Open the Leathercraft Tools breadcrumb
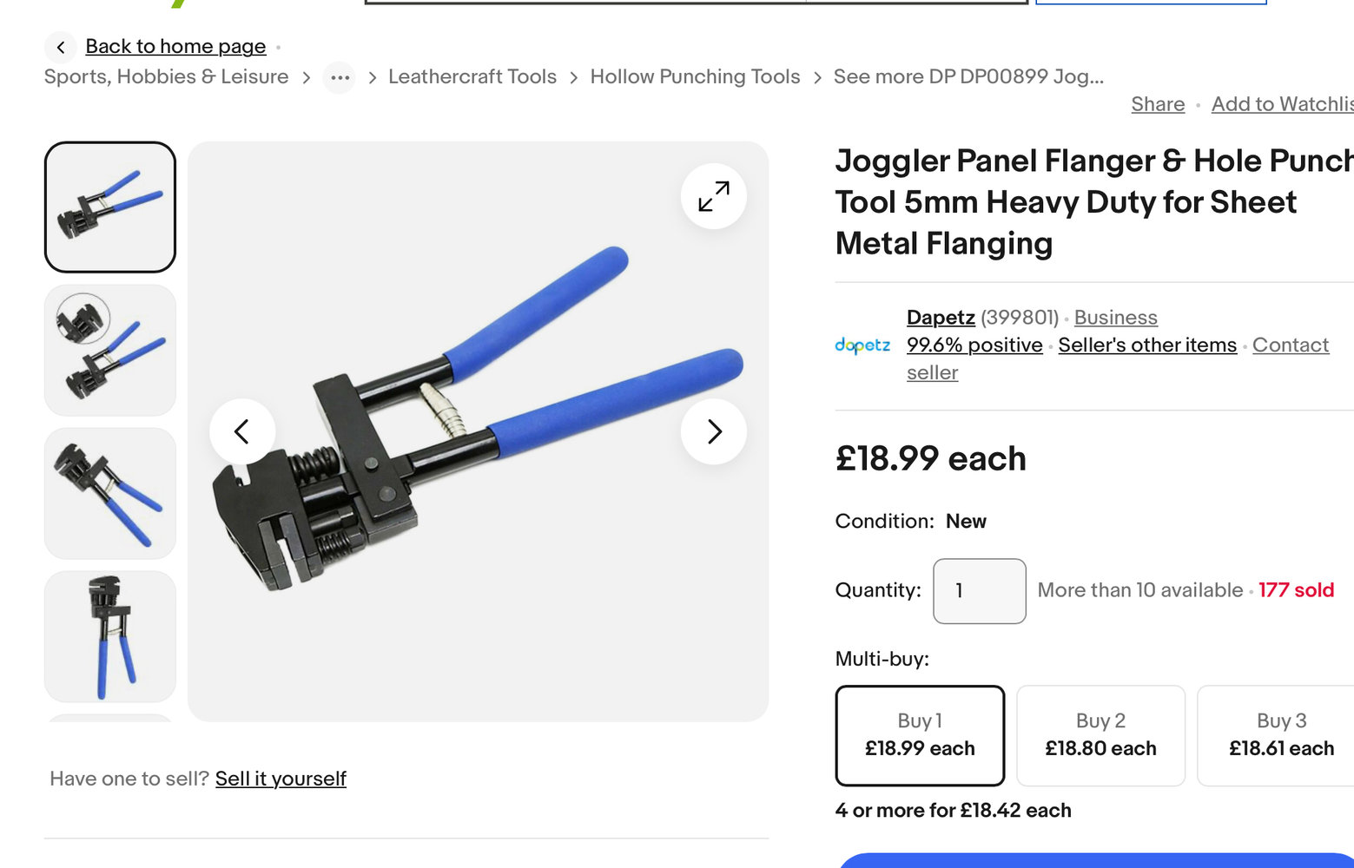The width and height of the screenshot is (1354, 868). [472, 77]
